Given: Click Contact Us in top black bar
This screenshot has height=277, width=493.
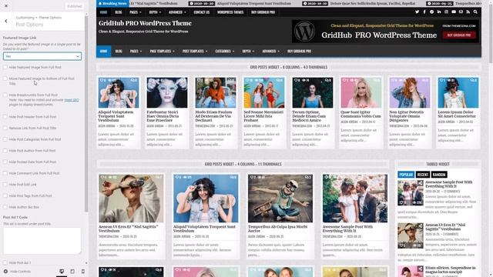Looking at the screenshot, I should click(x=202, y=12).
